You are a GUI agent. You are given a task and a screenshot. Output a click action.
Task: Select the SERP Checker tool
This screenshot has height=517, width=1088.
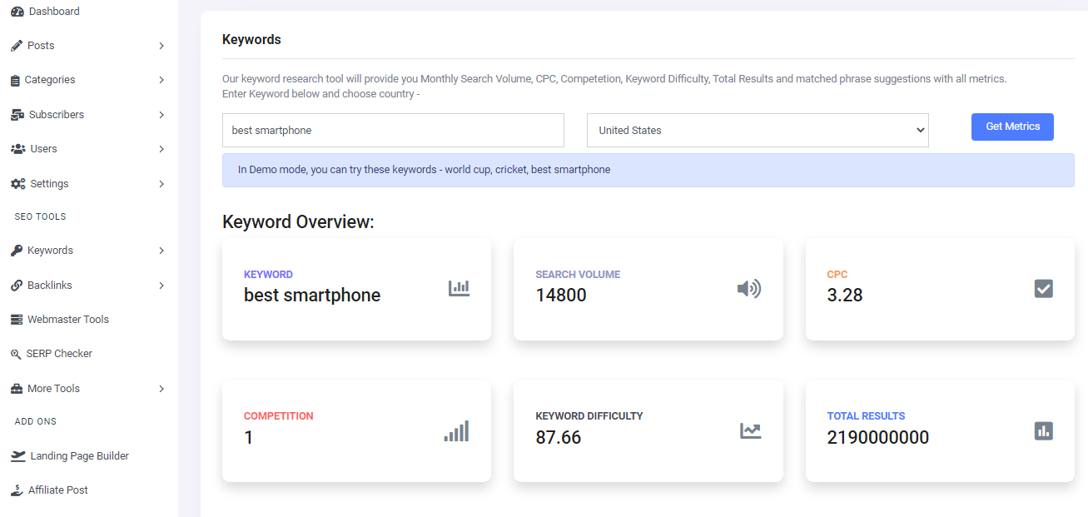click(x=58, y=353)
